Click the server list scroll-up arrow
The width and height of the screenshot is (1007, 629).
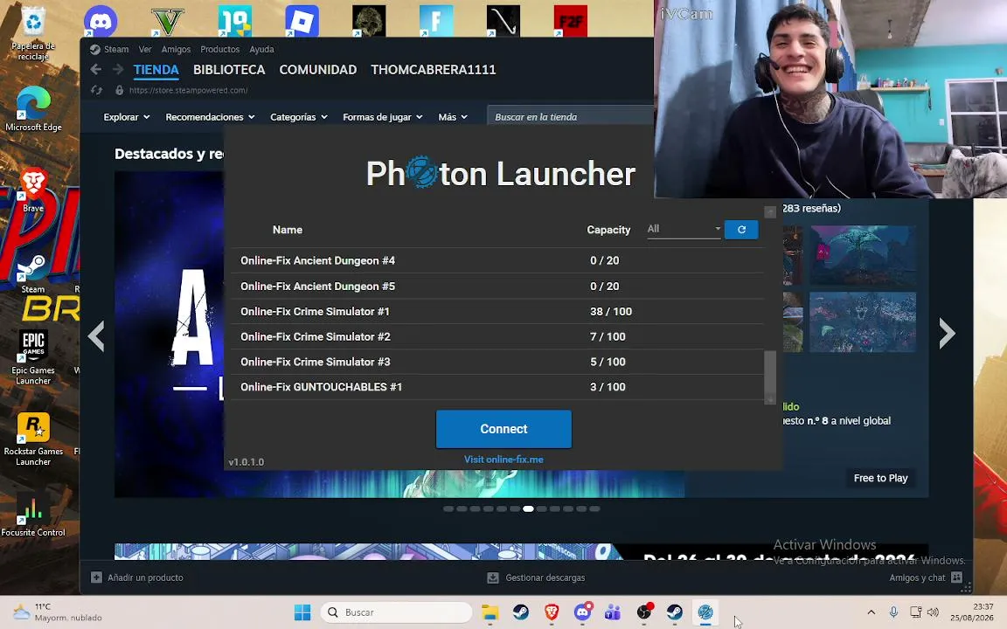(770, 211)
